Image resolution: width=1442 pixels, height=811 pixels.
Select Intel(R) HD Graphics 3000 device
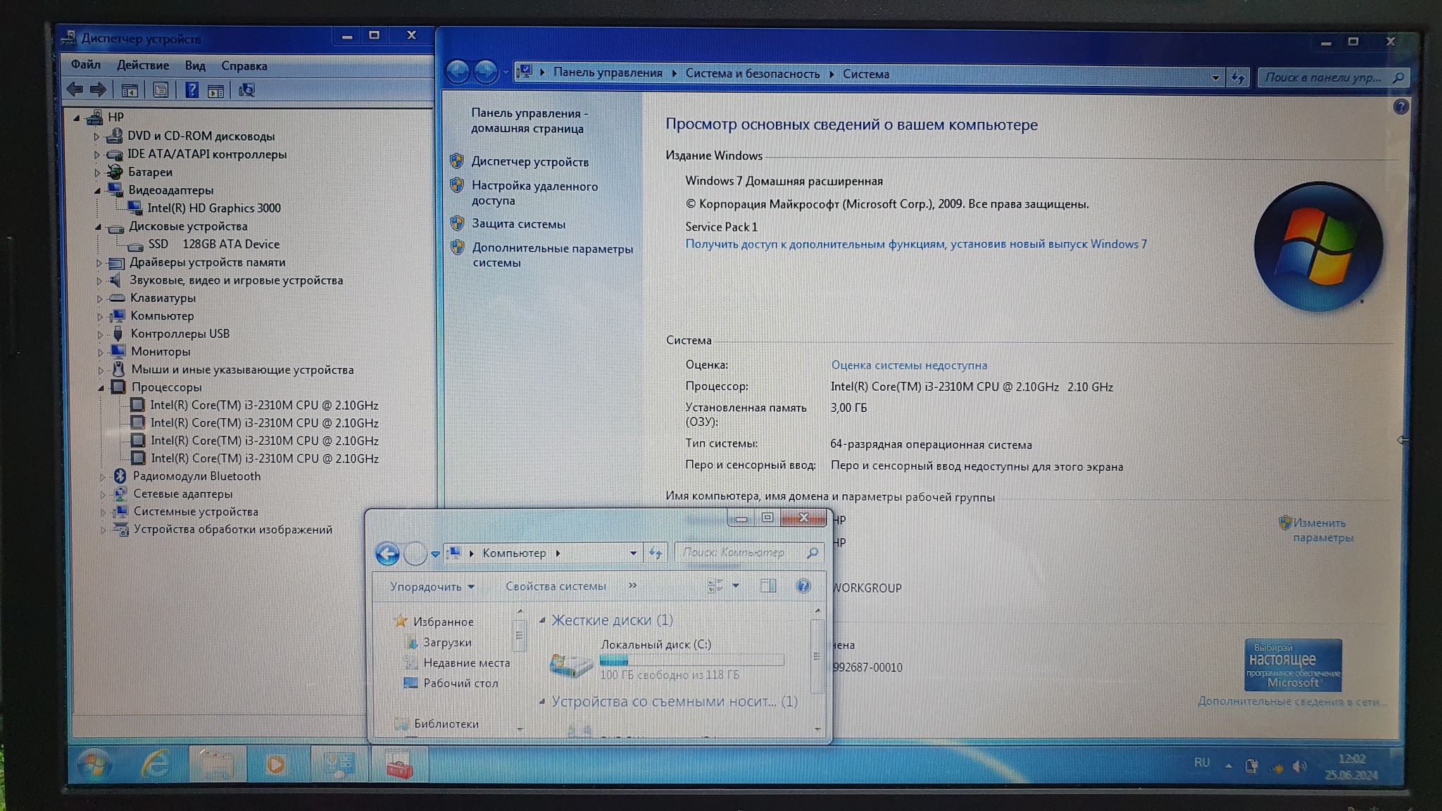[x=213, y=208]
